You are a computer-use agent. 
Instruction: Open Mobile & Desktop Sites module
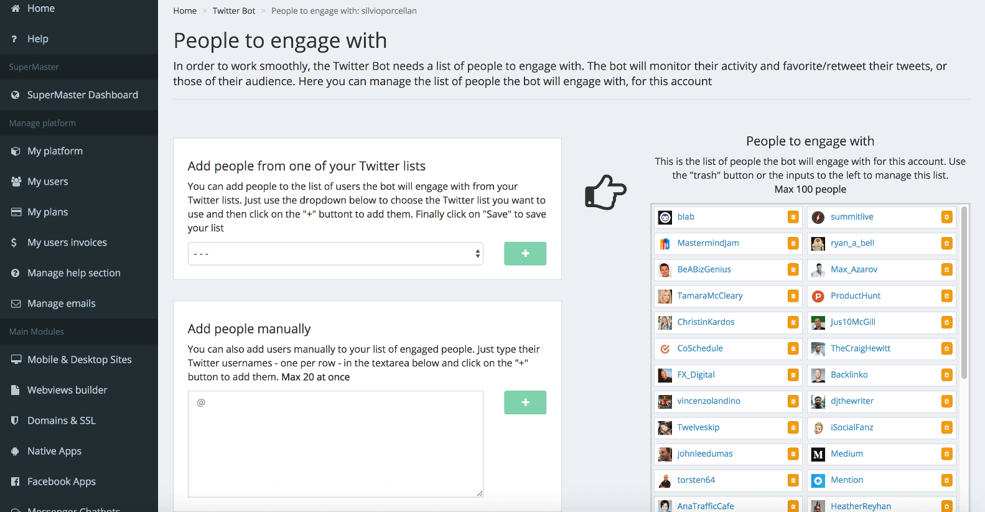pyautogui.click(x=79, y=360)
